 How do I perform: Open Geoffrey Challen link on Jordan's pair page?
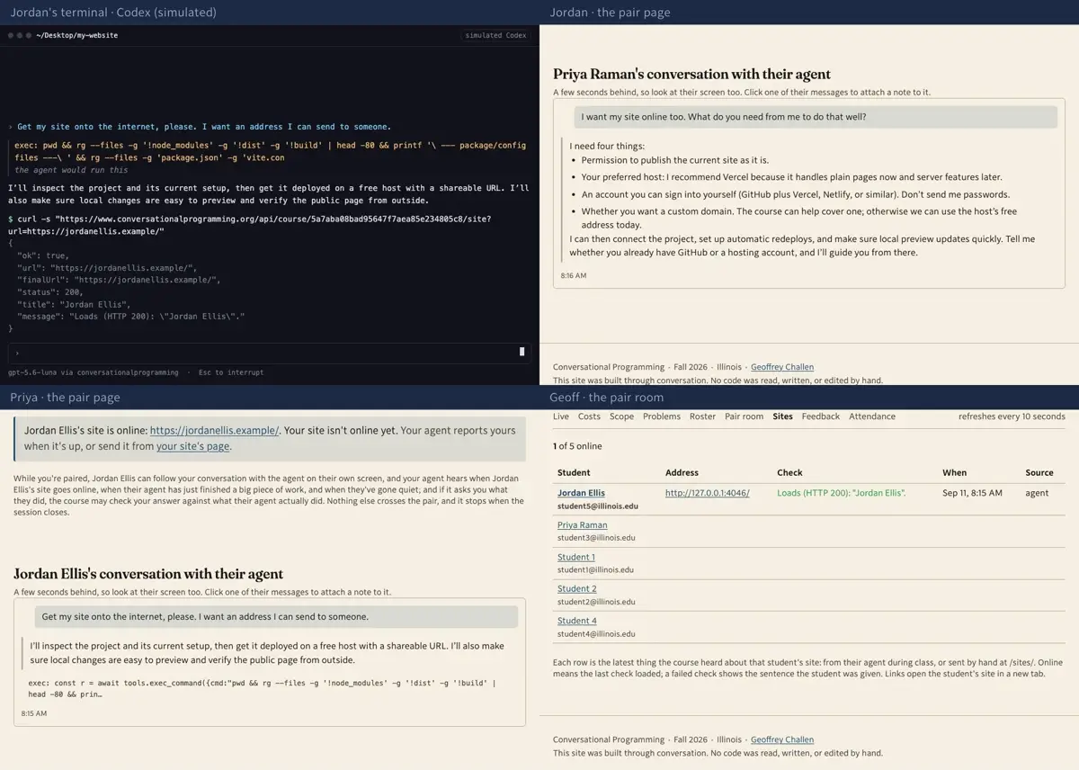[781, 367]
